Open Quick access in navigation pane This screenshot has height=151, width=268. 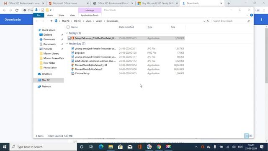(x=49, y=30)
